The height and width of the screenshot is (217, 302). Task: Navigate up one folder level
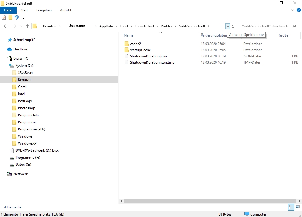coord(27,26)
